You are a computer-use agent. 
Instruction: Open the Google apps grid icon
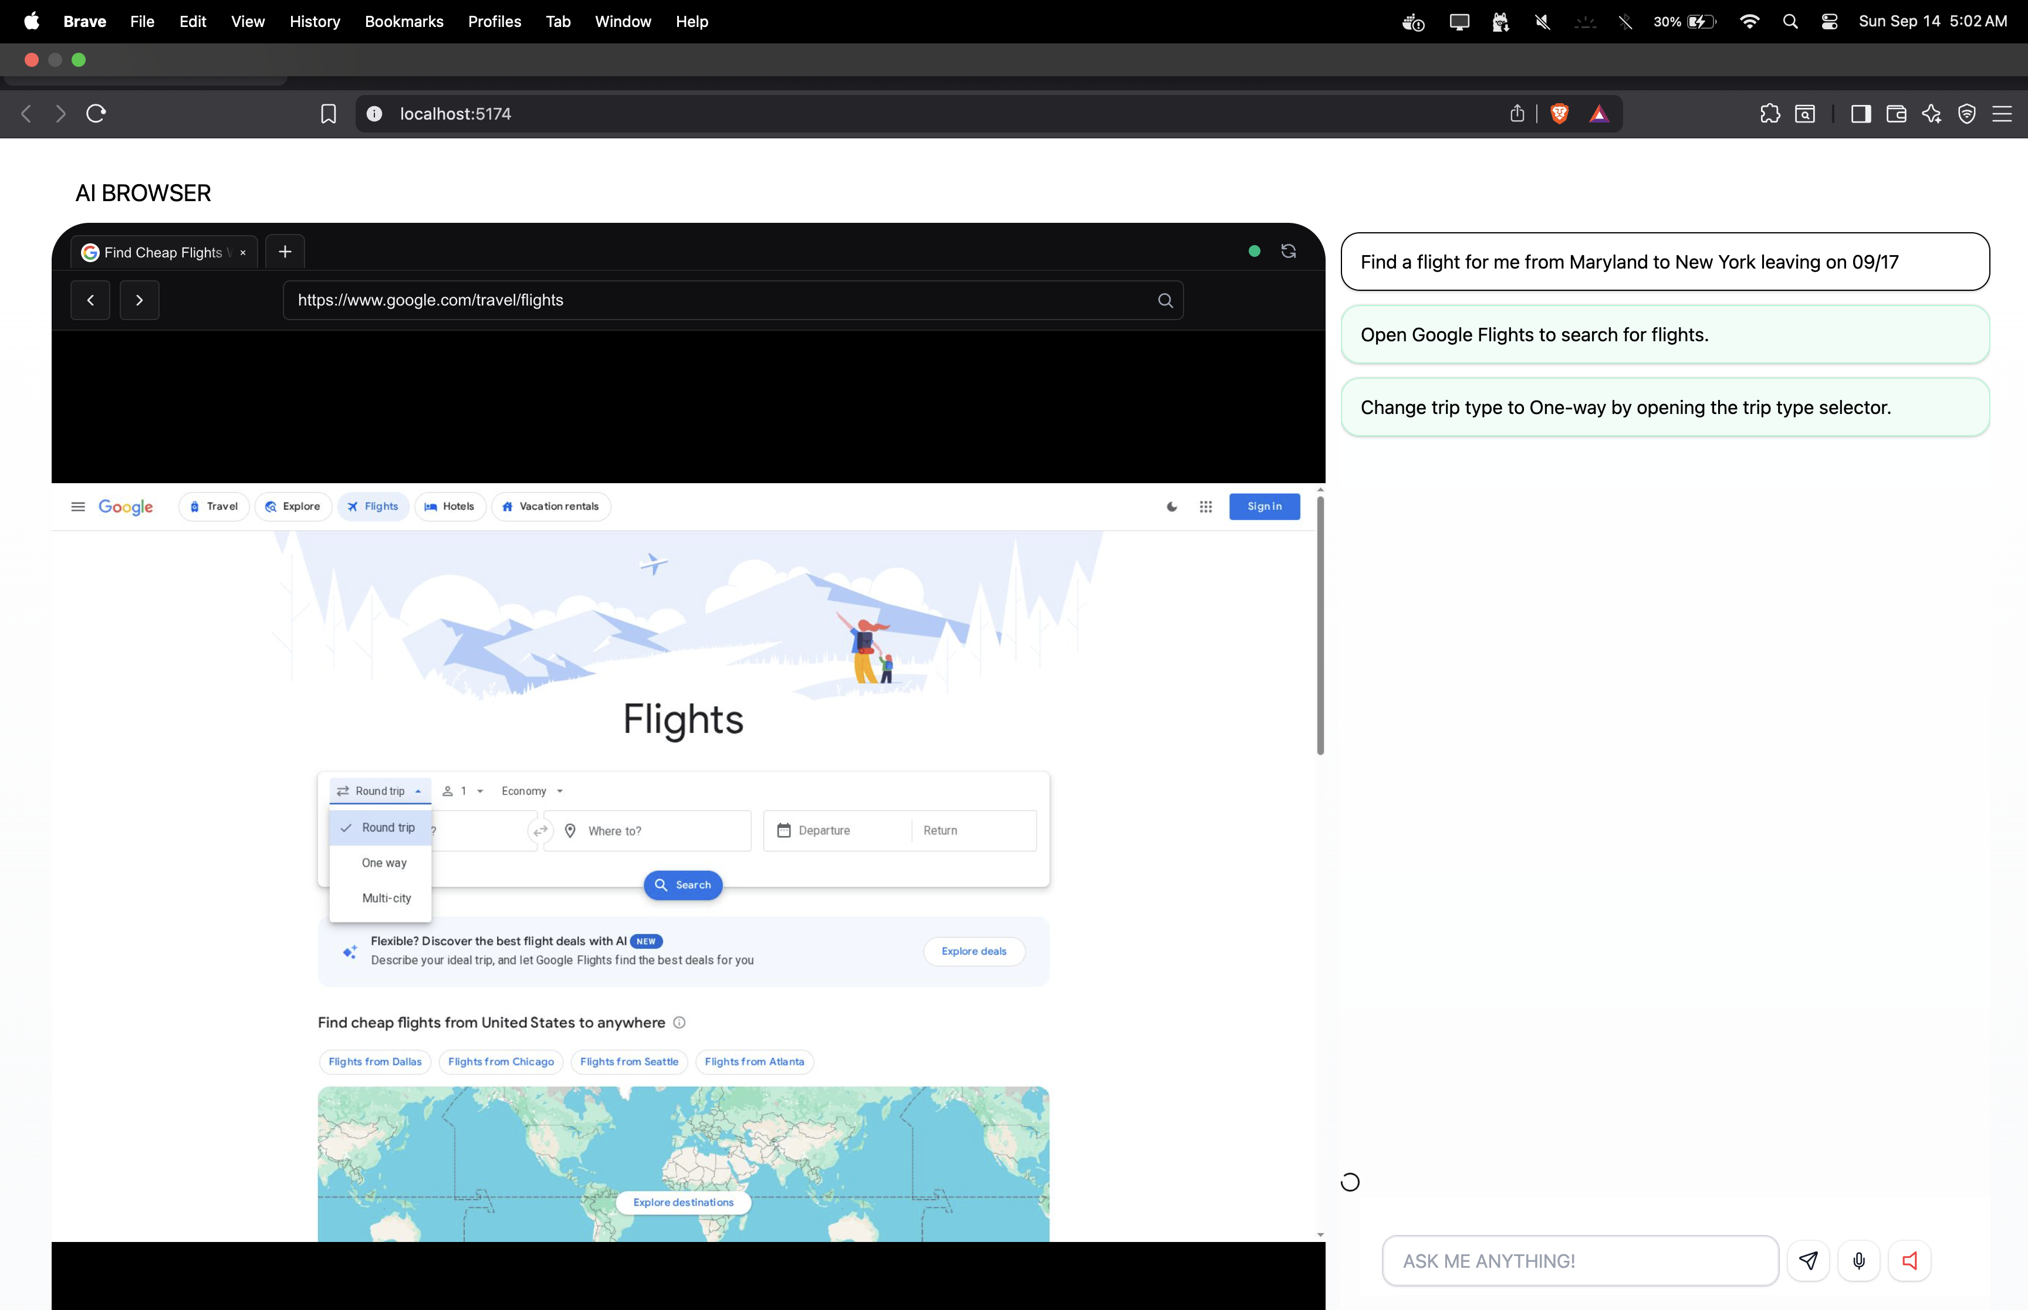pyautogui.click(x=1206, y=507)
